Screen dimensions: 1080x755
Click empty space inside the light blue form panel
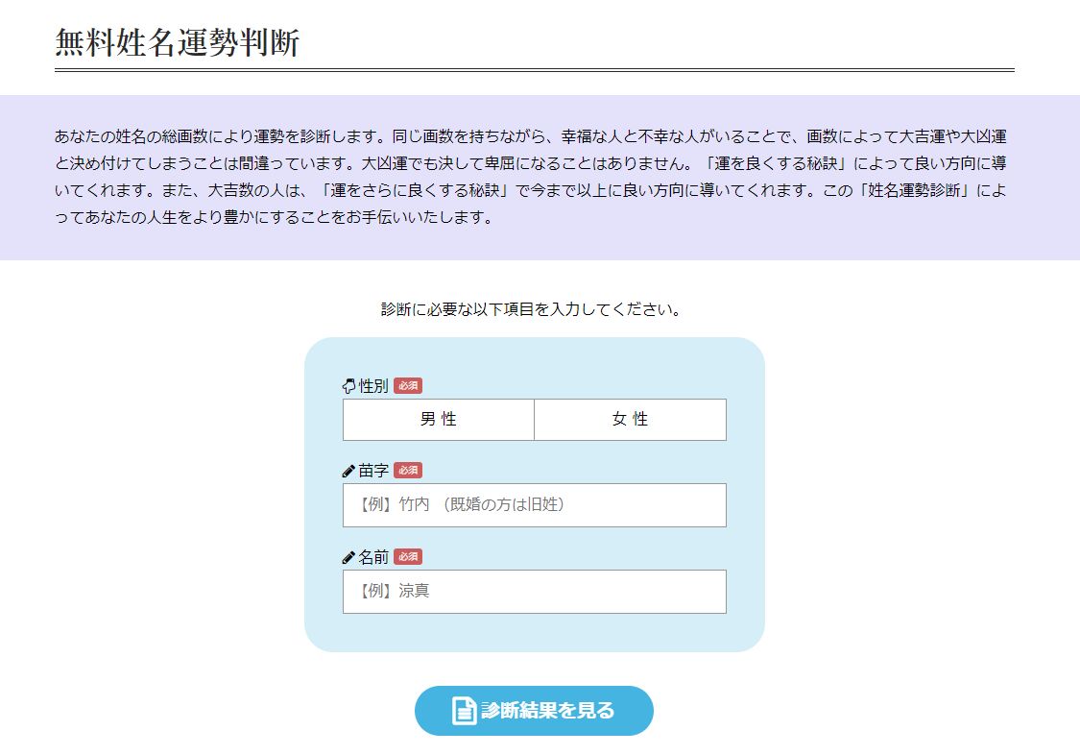tap(534, 634)
